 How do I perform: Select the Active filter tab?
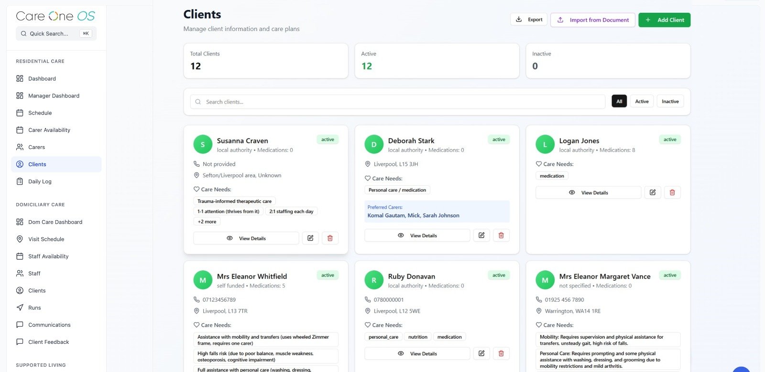[x=642, y=101]
